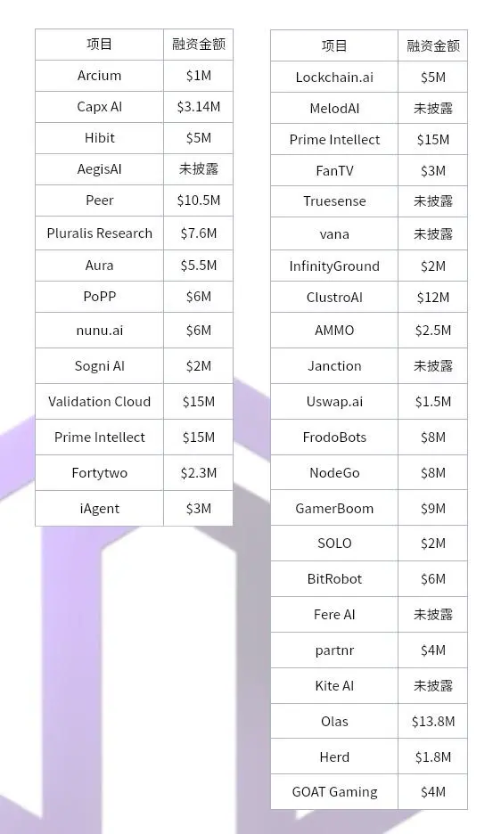Screen dimensions: 501x834
Task: Select the $10.5M funding cell for Peer
Action: pos(198,200)
